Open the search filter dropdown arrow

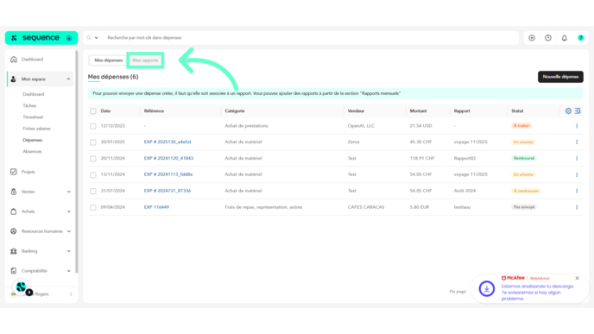pos(96,38)
